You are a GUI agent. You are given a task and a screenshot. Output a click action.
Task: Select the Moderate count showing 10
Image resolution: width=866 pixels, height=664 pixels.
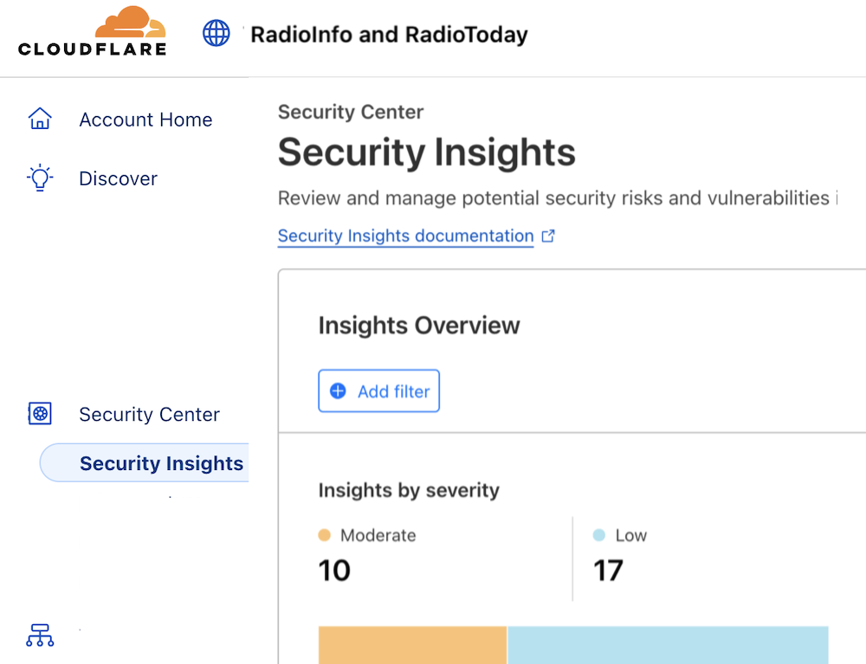point(334,570)
